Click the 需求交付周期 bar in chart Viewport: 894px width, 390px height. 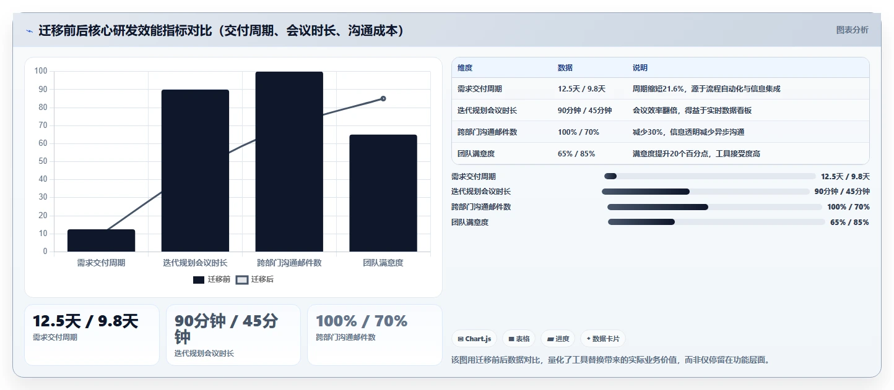coord(102,240)
